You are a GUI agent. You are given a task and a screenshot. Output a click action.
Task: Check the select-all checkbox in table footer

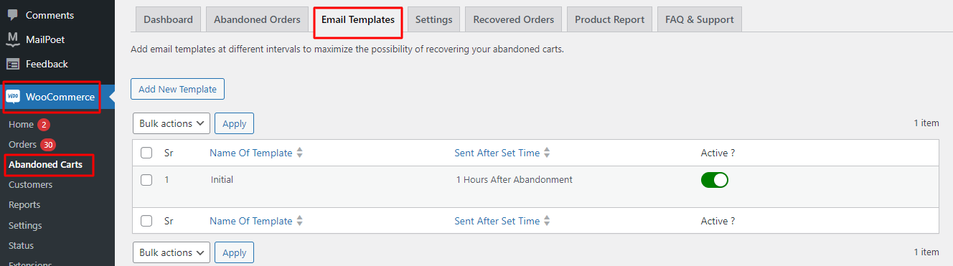146,221
